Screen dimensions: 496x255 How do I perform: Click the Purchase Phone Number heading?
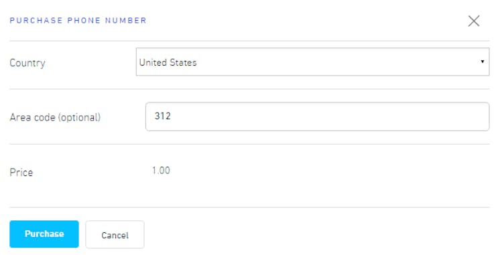78,20
